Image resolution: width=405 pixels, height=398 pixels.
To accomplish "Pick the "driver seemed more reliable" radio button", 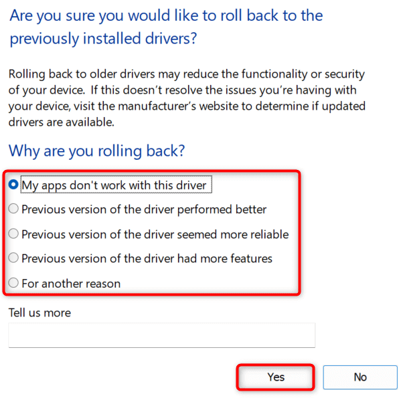I will point(13,234).
